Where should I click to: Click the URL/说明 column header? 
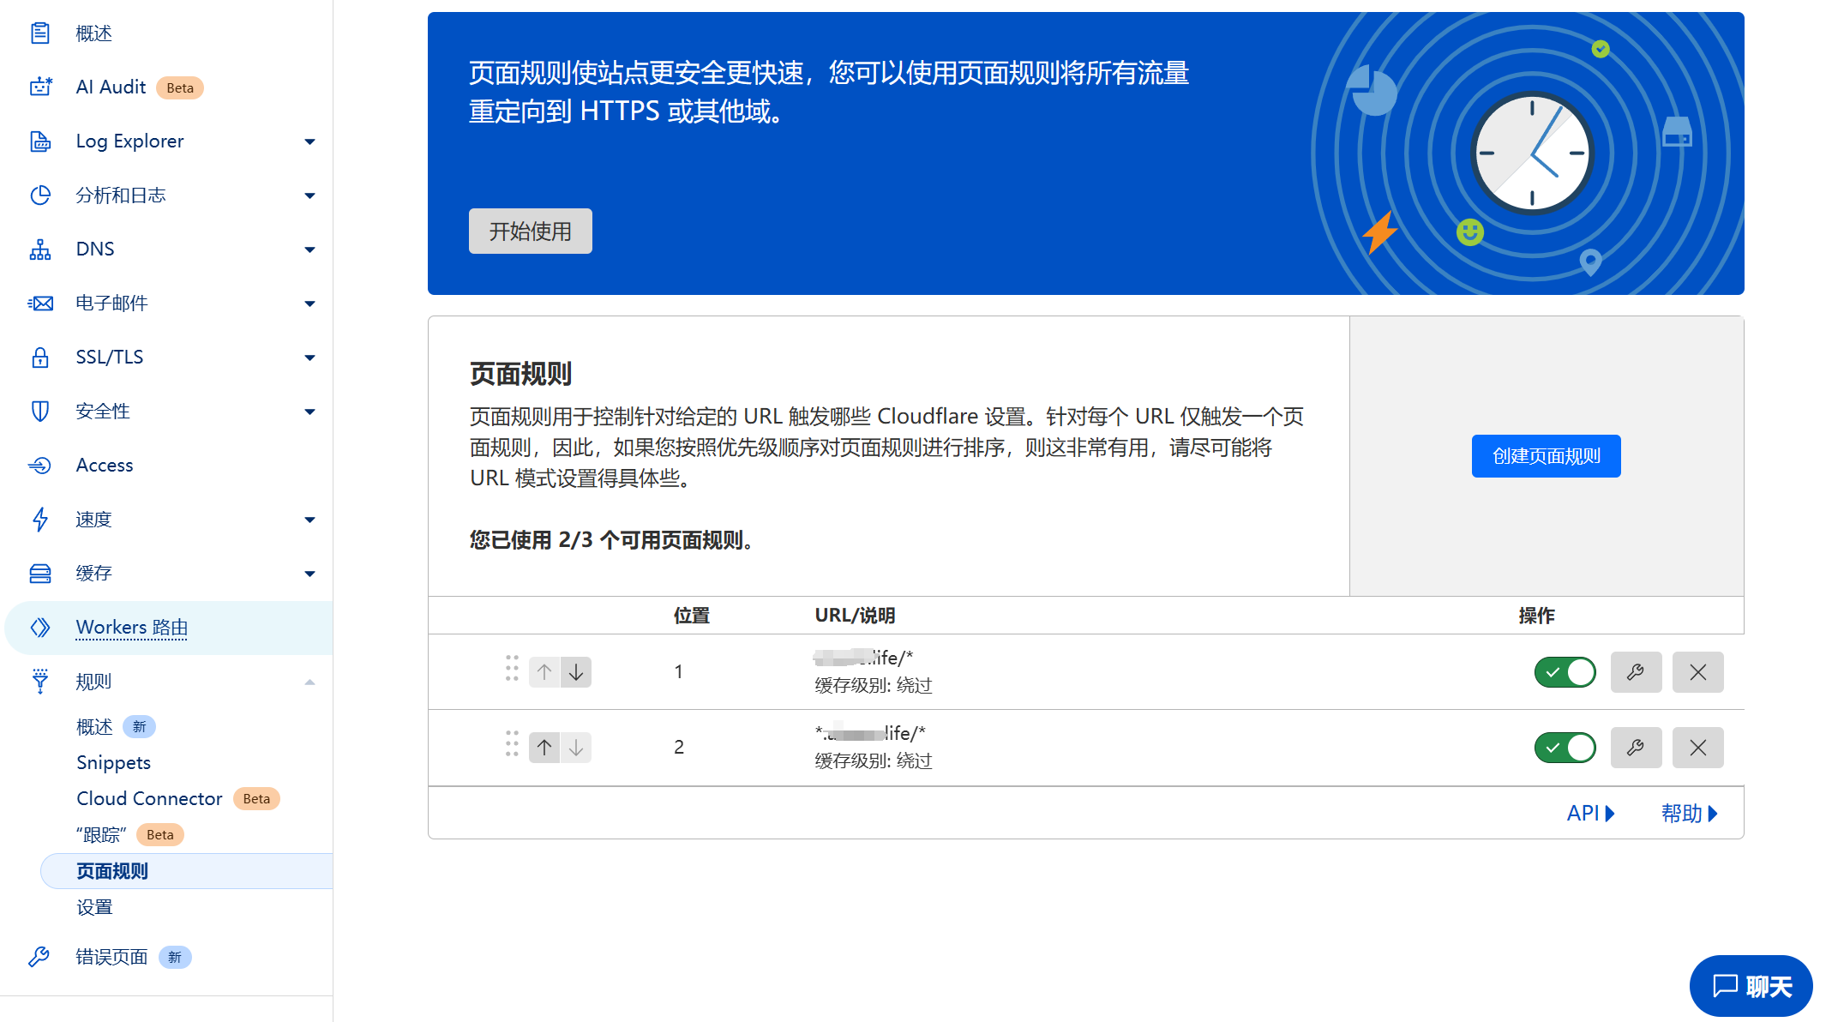pos(855,616)
